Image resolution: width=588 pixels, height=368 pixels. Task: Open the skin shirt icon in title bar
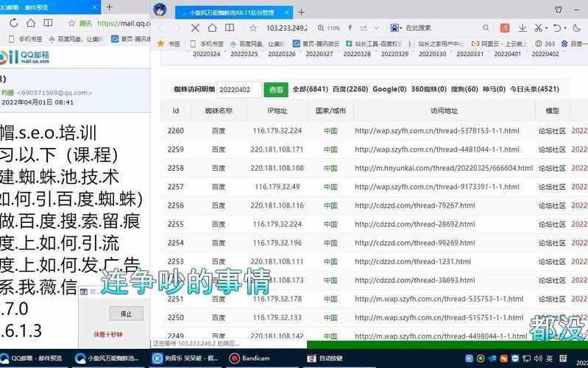pyautogui.click(x=559, y=10)
